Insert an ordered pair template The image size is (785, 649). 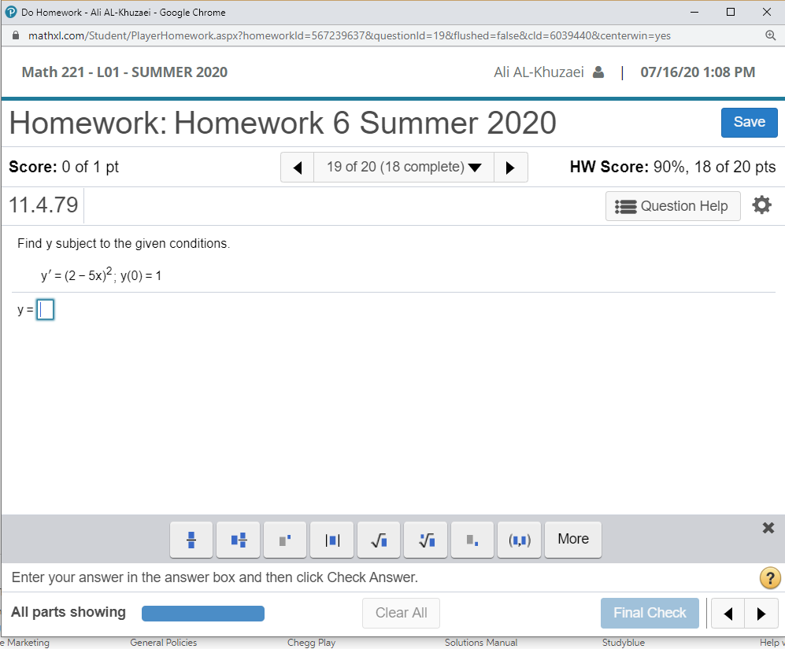(x=519, y=540)
